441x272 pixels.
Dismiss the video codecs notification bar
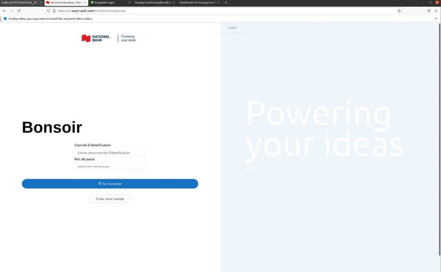(436, 19)
